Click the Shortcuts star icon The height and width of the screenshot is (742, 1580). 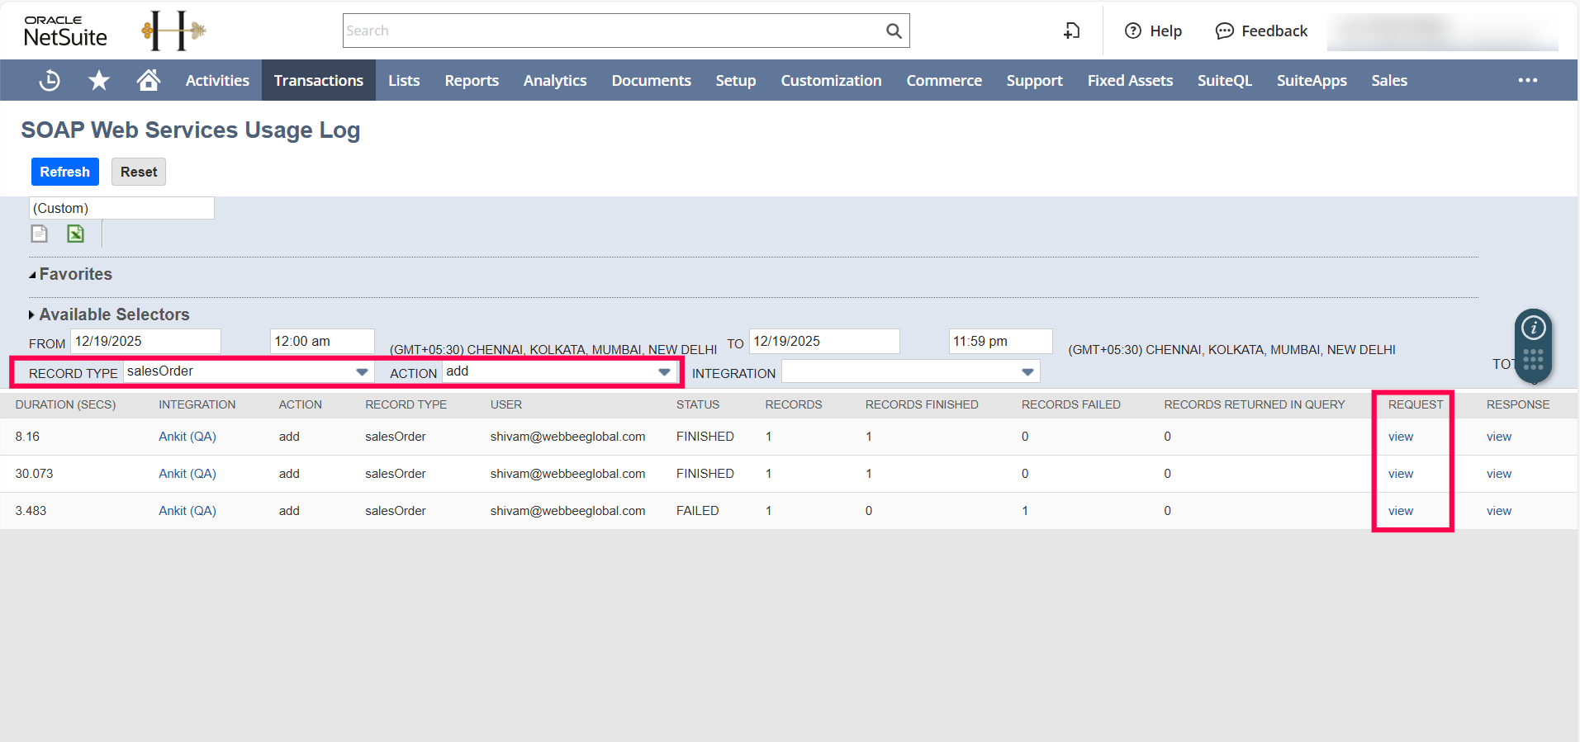click(x=99, y=80)
